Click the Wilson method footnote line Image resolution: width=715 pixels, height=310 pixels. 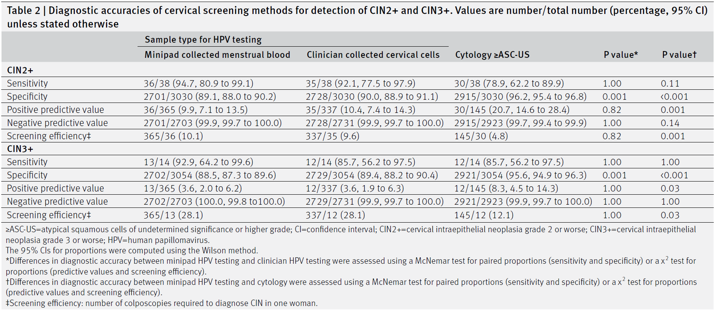[x=132, y=251]
